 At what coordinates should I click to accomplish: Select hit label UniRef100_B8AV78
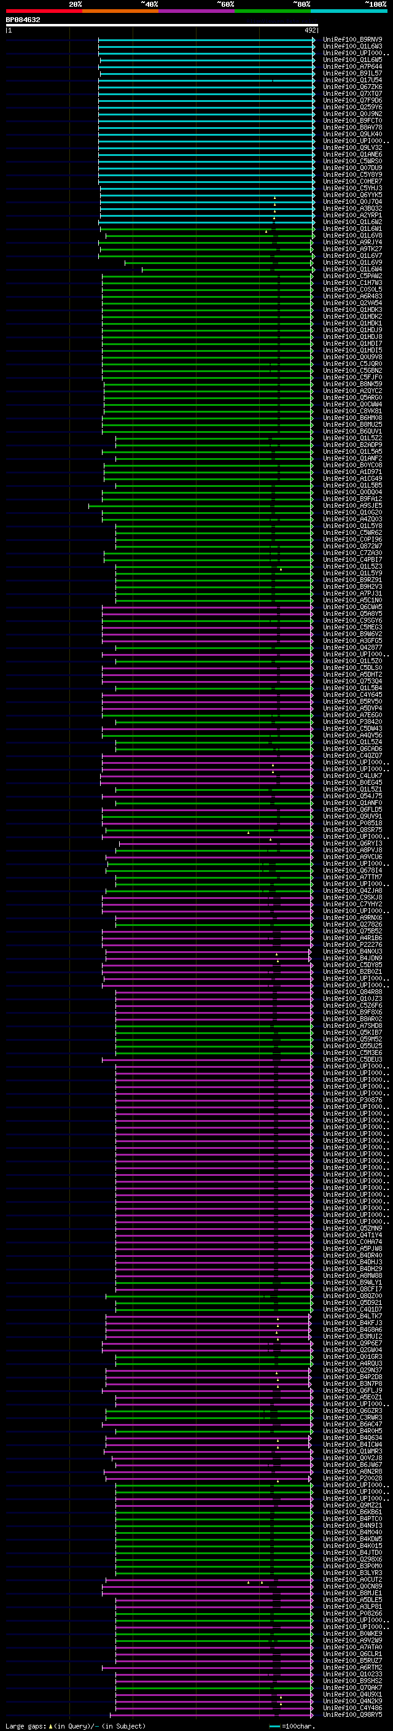(x=352, y=127)
